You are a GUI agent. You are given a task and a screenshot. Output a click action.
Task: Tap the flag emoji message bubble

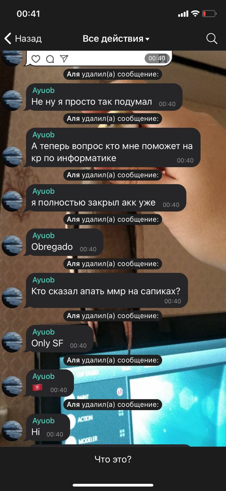49,383
